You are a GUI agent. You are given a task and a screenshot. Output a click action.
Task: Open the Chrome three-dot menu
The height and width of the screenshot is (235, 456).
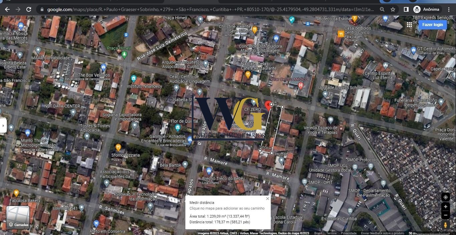click(449, 9)
